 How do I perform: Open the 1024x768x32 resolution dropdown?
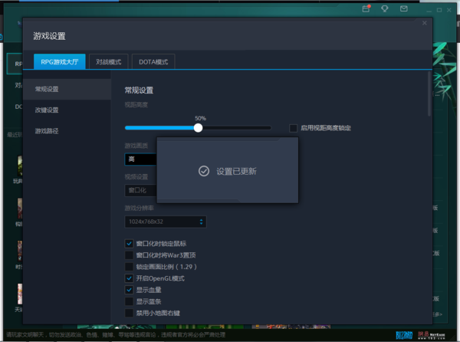tap(166, 222)
